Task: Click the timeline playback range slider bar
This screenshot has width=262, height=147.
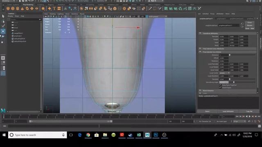Action: tap(71, 121)
